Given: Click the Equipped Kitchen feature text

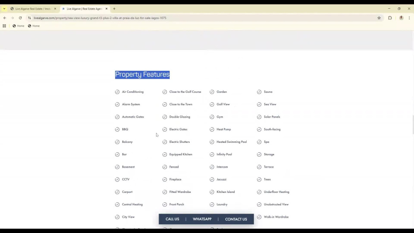Looking at the screenshot, I should (181, 154).
